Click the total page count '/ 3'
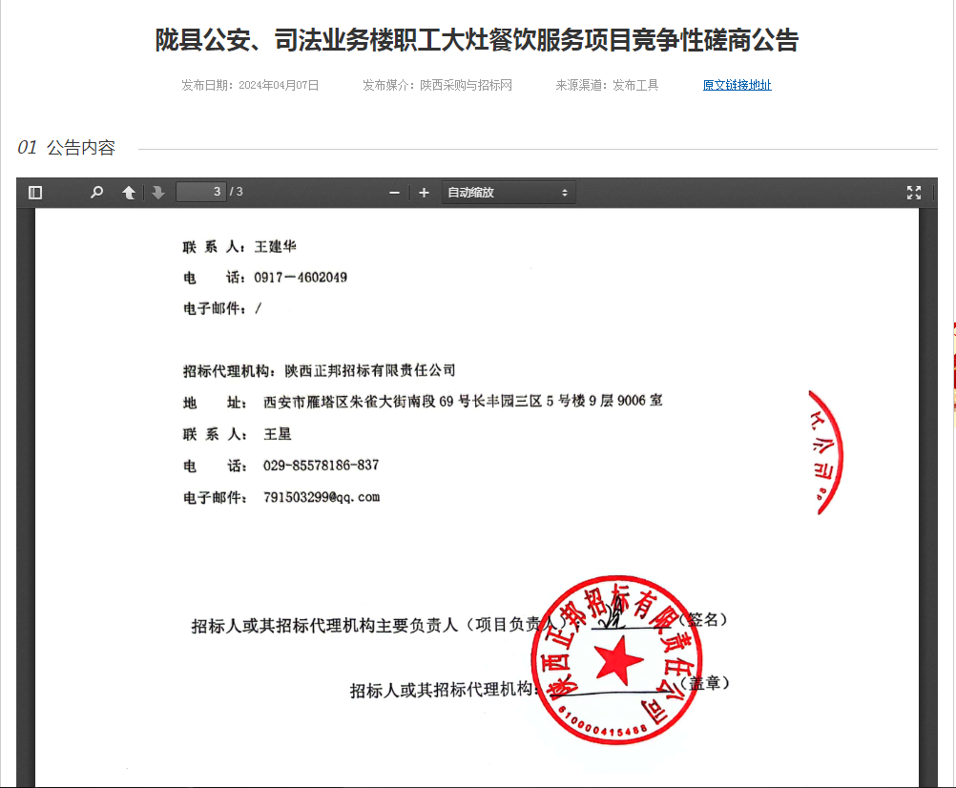Image resolution: width=956 pixels, height=788 pixels. tap(237, 192)
